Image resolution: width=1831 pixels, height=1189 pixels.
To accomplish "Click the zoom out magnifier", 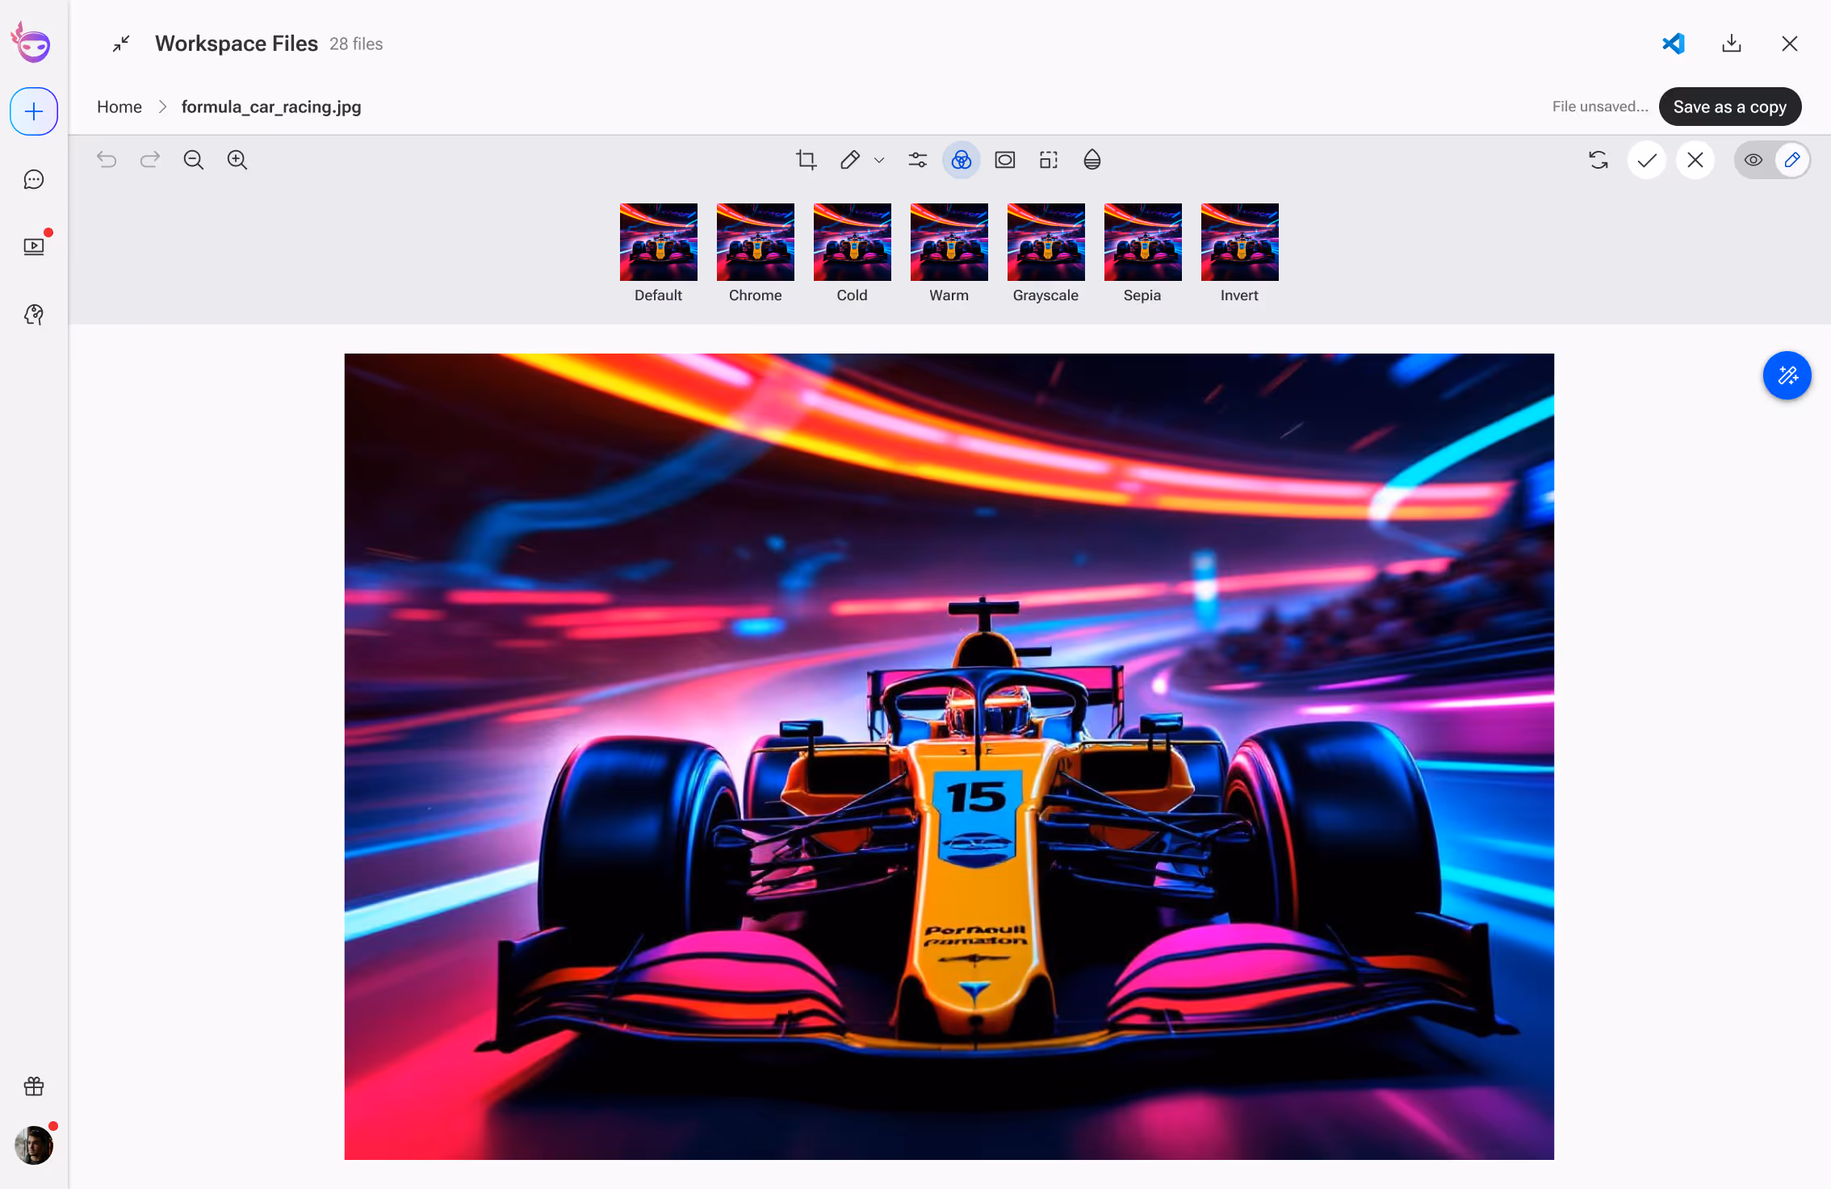I will 193,160.
